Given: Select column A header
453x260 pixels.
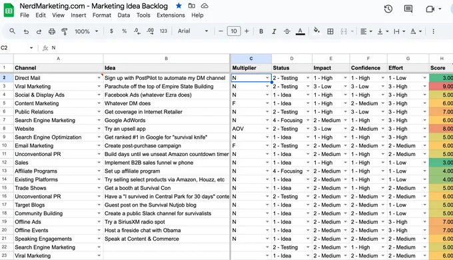Looking at the screenshot, I should 58,59.
